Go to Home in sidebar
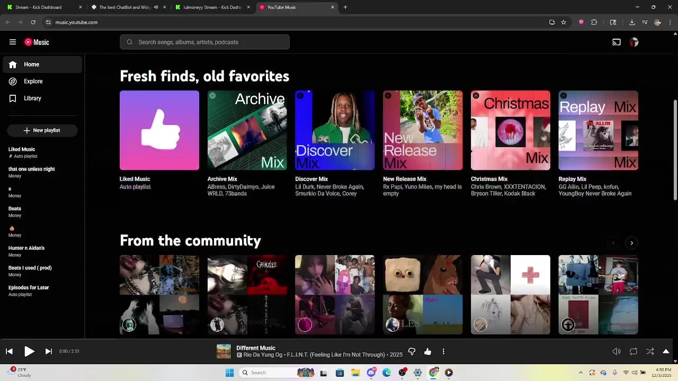This screenshot has height=381, width=678. [42, 65]
